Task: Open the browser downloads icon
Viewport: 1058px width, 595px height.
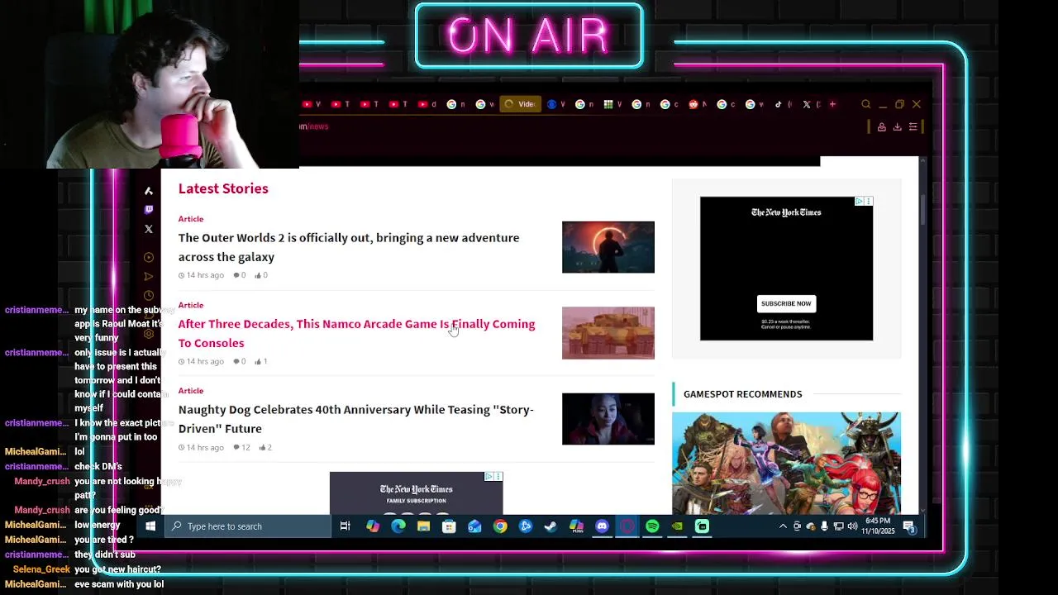Action: click(898, 126)
